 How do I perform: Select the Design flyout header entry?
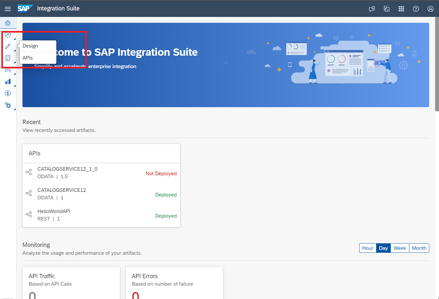[38, 46]
